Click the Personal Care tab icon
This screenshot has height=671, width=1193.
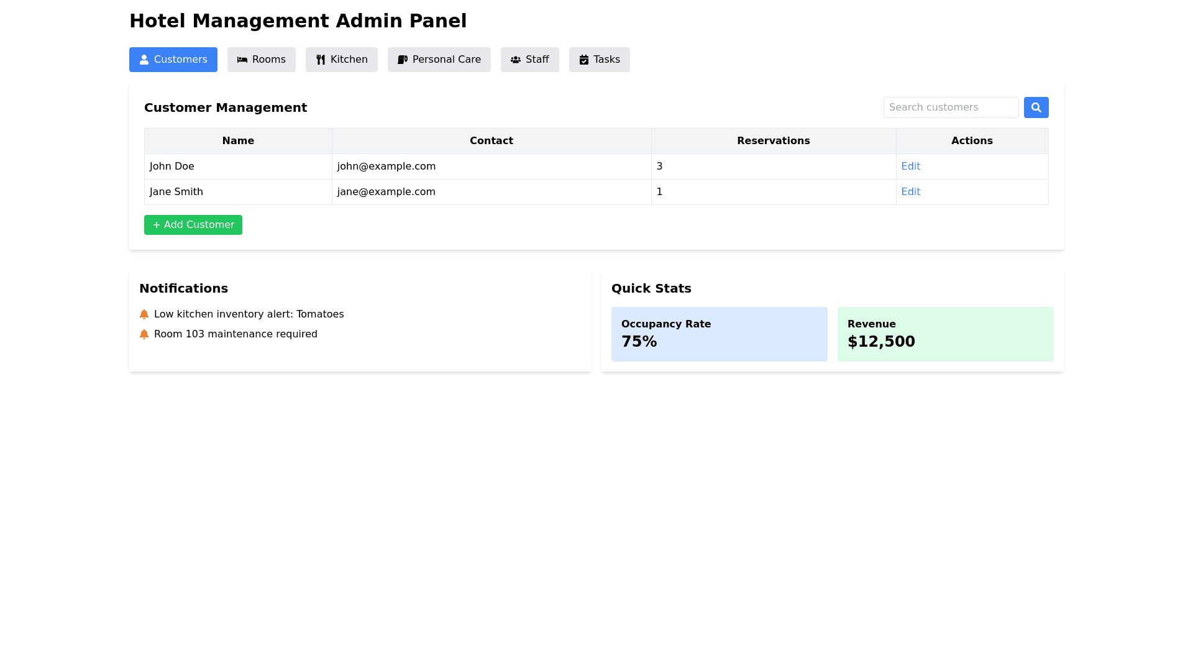(x=403, y=60)
